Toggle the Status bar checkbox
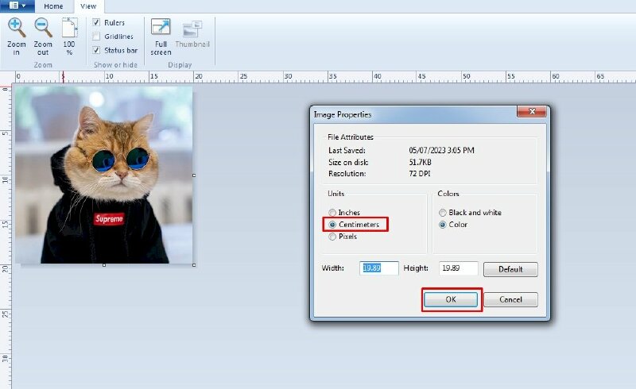 (x=96, y=50)
